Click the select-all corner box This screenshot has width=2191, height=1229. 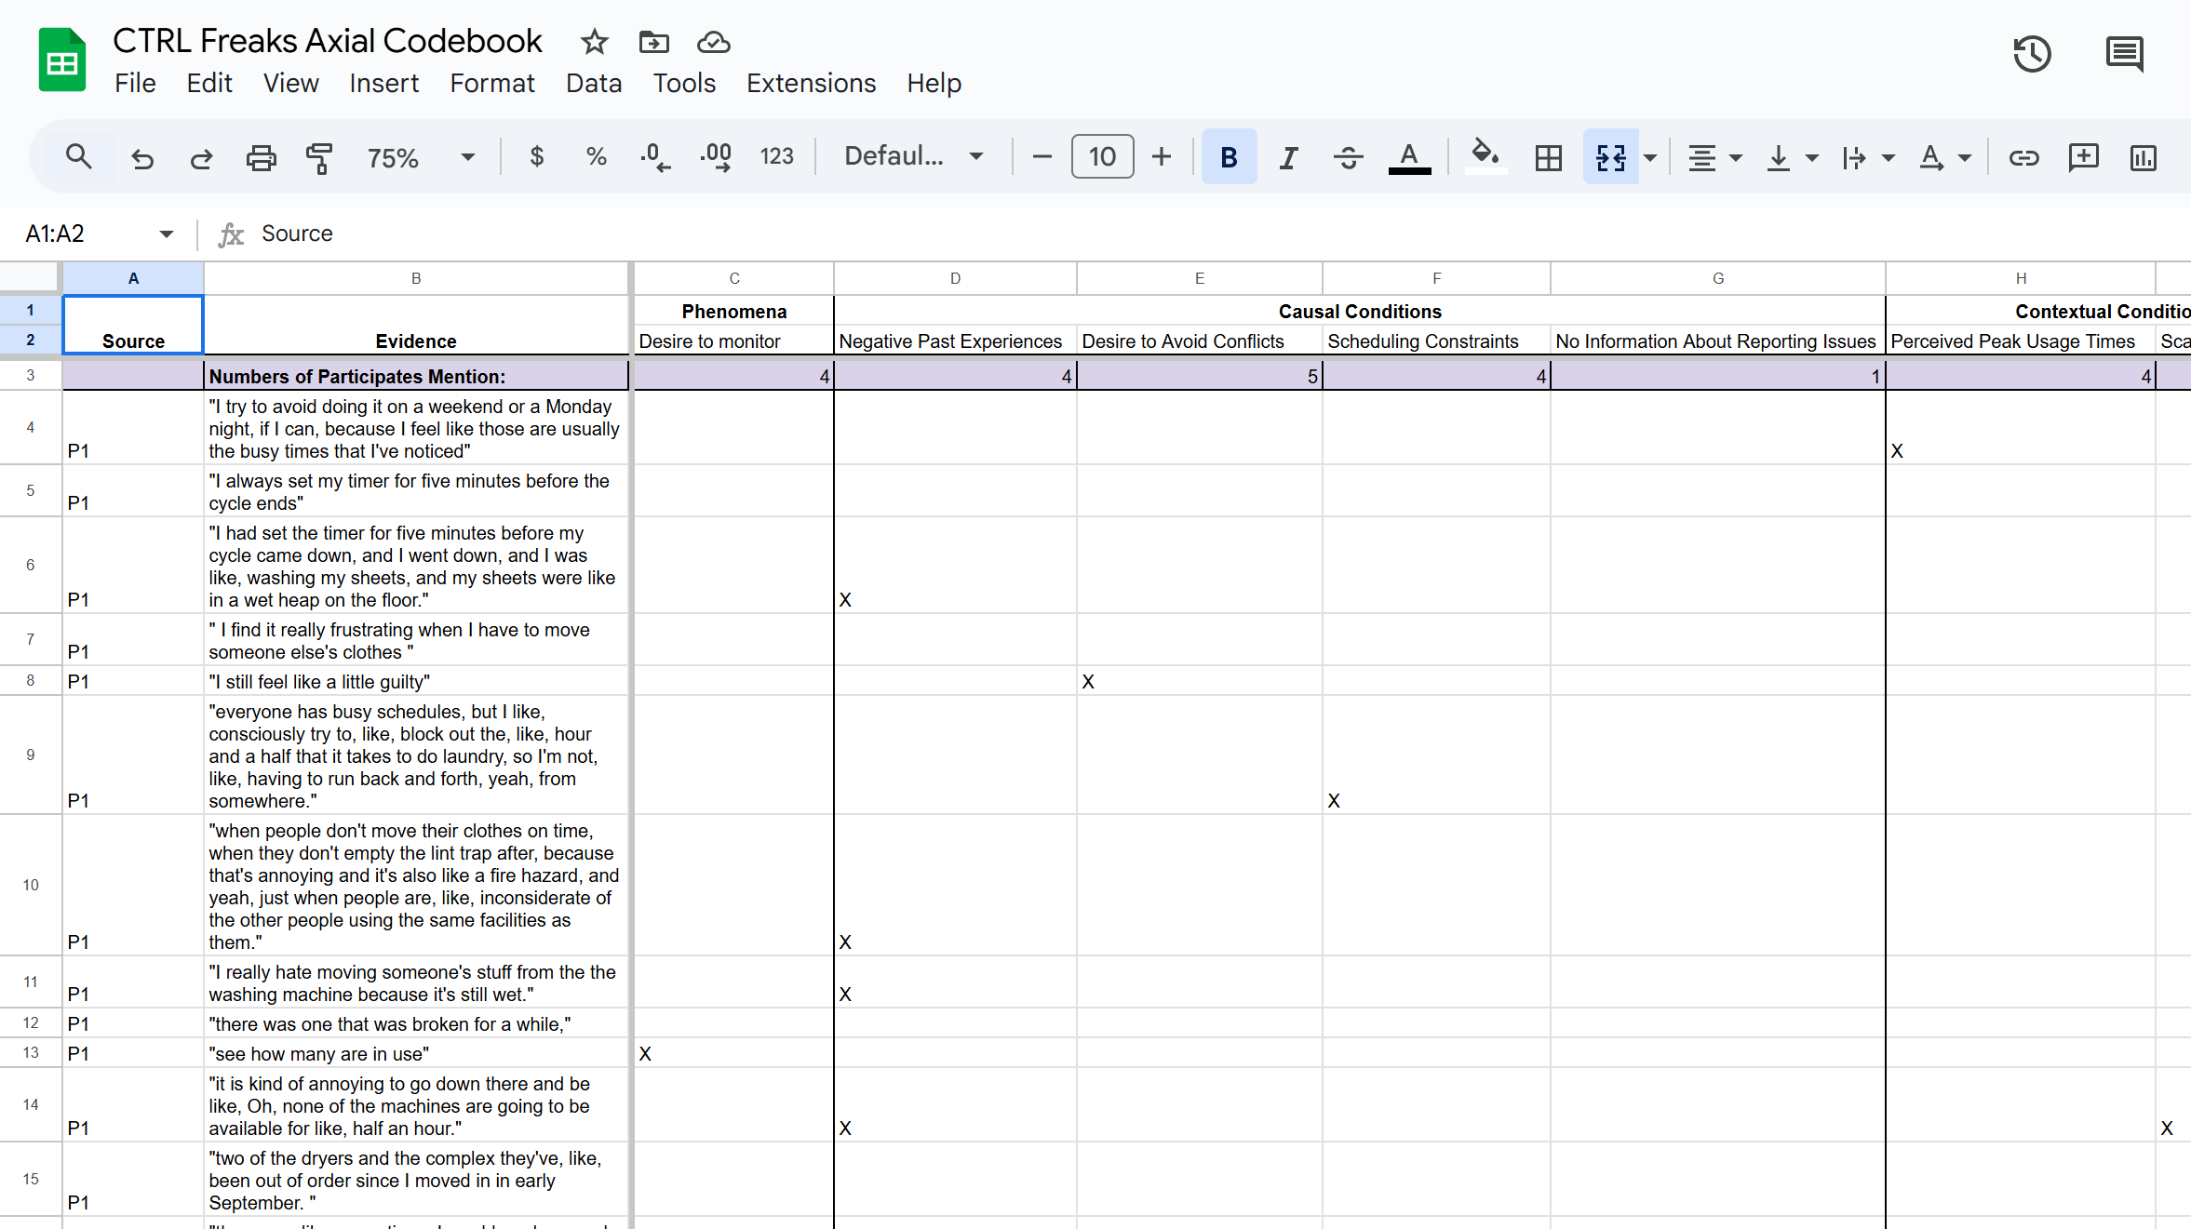pyautogui.click(x=31, y=277)
